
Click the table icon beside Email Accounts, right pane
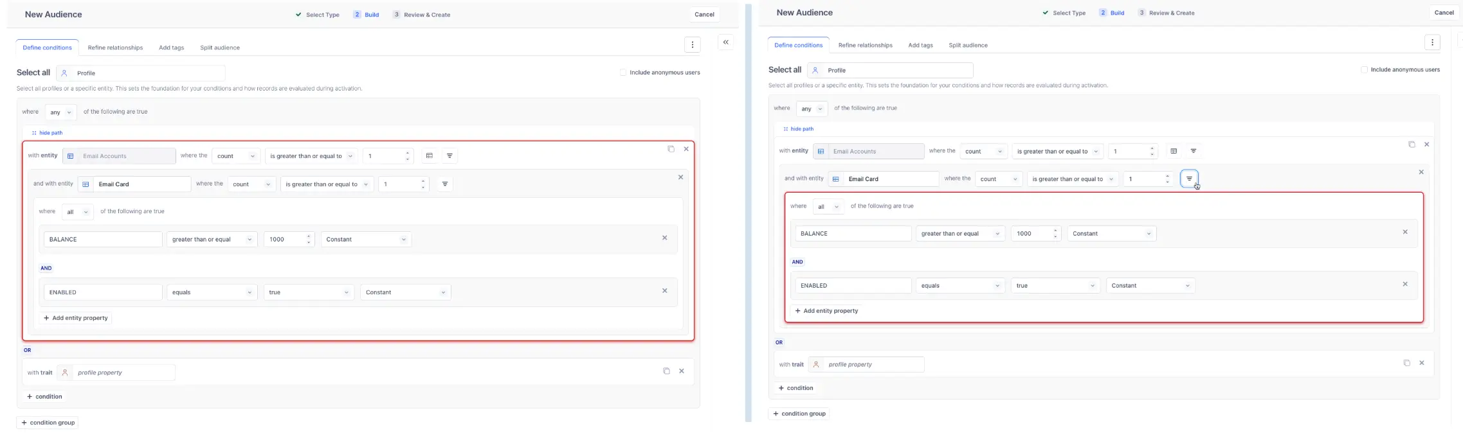pyautogui.click(x=1174, y=151)
